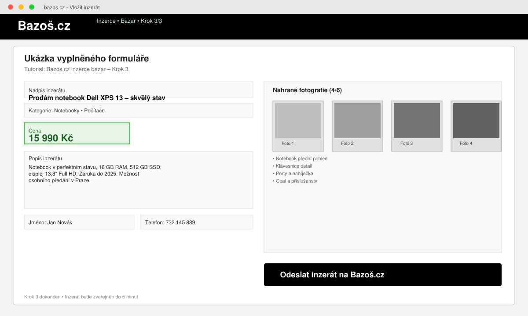Click the Cena field showing 15 990 Kč
The image size is (528, 316).
pyautogui.click(x=77, y=133)
